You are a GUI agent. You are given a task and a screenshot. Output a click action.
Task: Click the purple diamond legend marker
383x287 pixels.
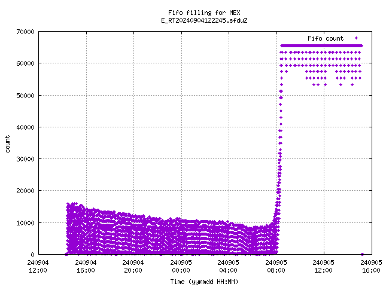pos(357,38)
